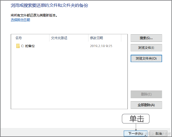Screen dimensions: 172x137
Task: Select the date 2019.2.18 9:35 cell
Action: (x=101, y=46)
